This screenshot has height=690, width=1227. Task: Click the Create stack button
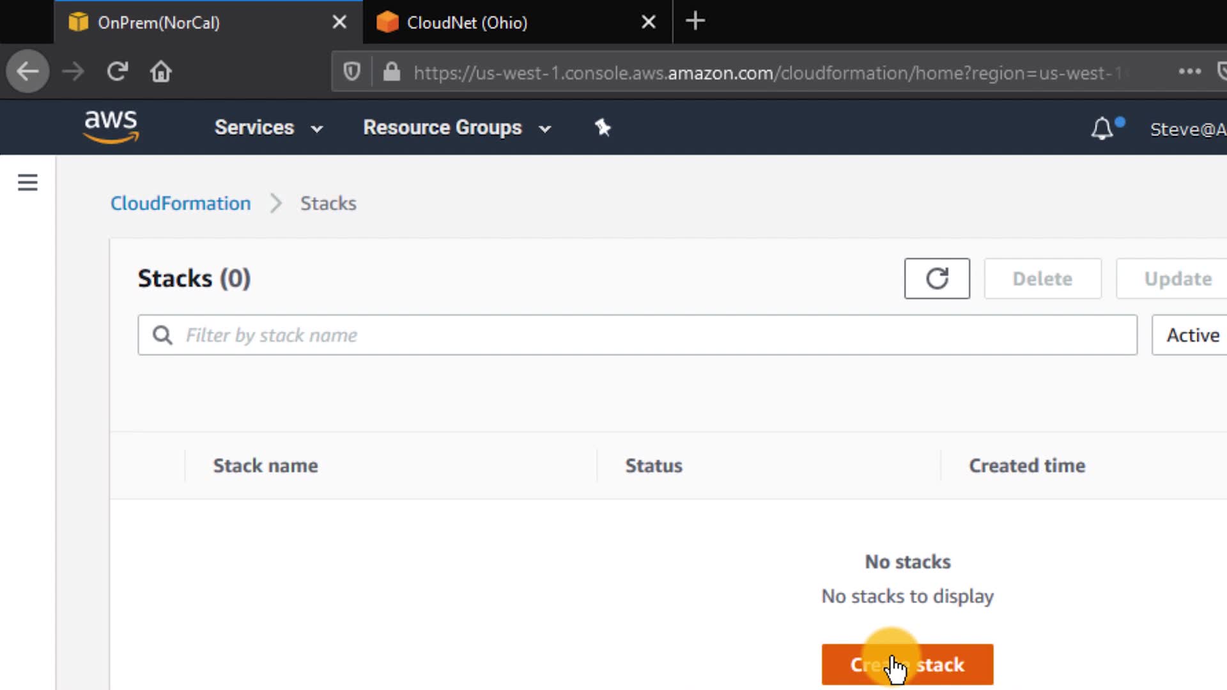pyautogui.click(x=907, y=664)
